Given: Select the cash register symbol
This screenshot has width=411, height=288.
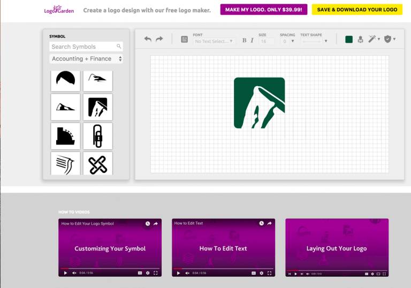Looking at the screenshot, I should [x=65, y=136].
